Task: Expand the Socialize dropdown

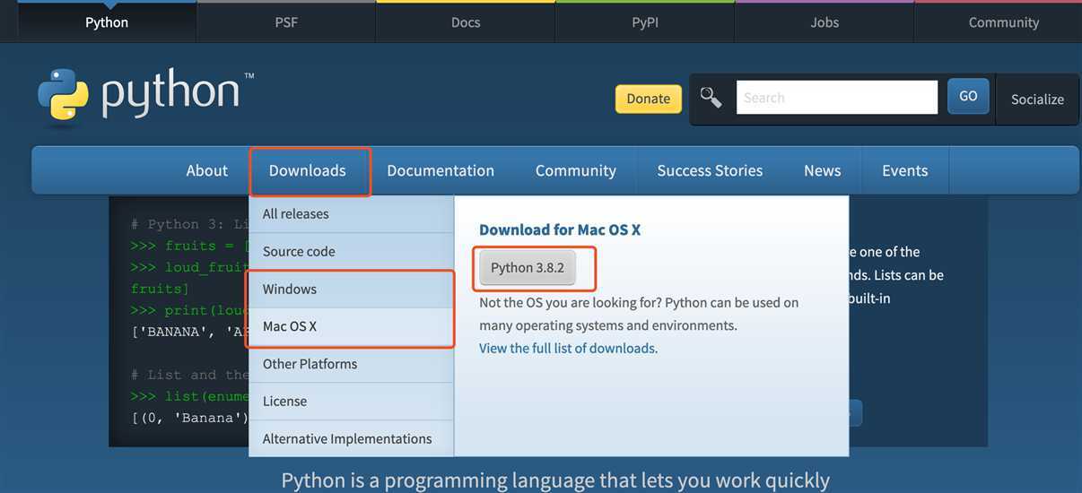Action: coord(1037,99)
